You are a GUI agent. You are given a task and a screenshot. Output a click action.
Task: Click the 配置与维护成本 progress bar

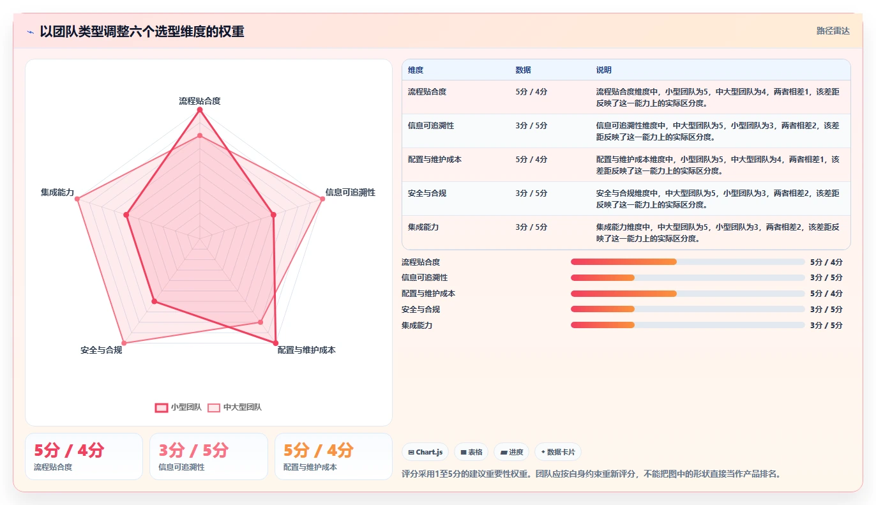coord(688,294)
